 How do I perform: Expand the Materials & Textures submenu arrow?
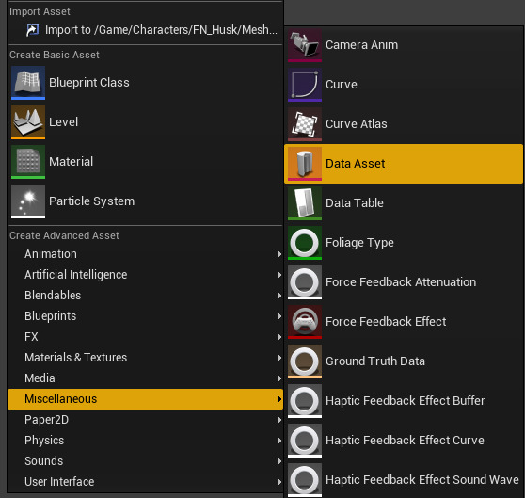[279, 358]
